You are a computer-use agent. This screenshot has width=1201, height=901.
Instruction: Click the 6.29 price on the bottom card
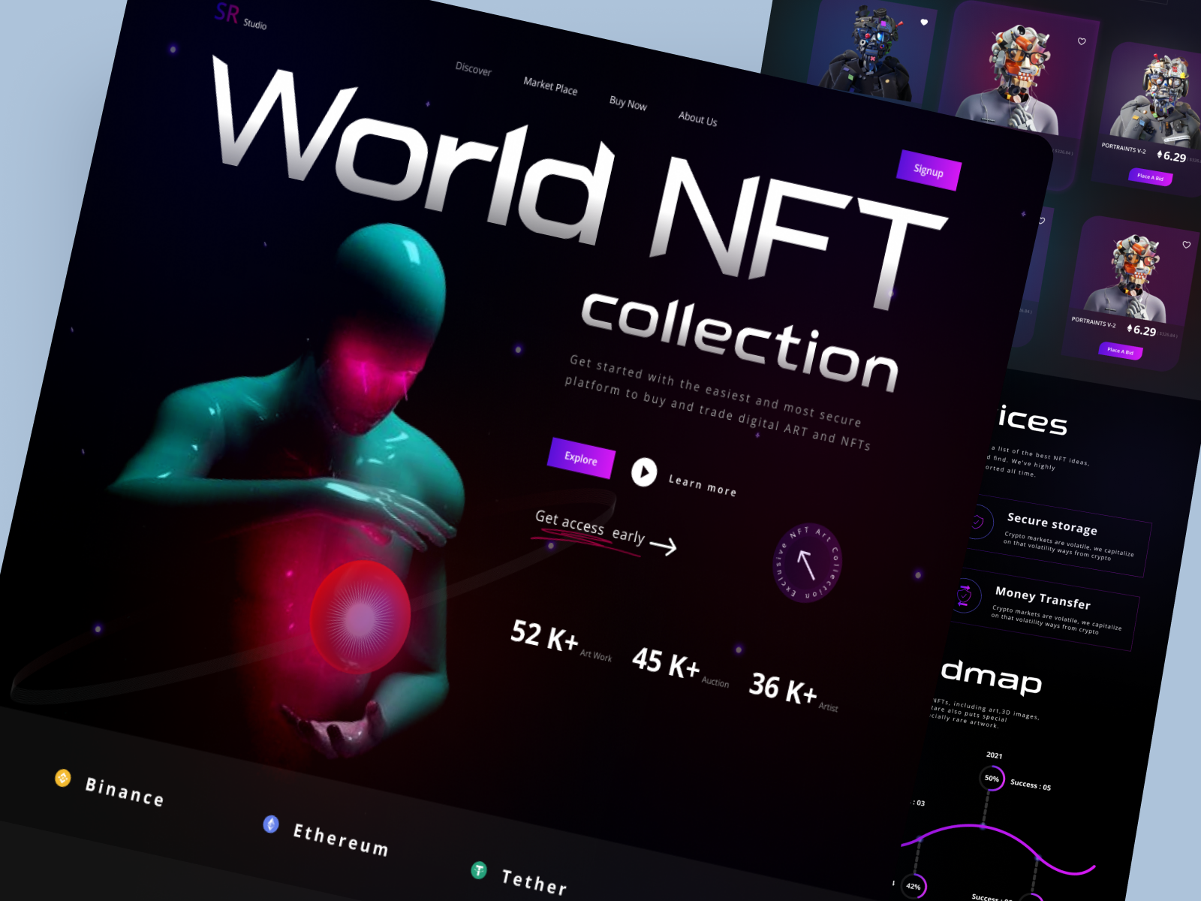tap(1142, 330)
